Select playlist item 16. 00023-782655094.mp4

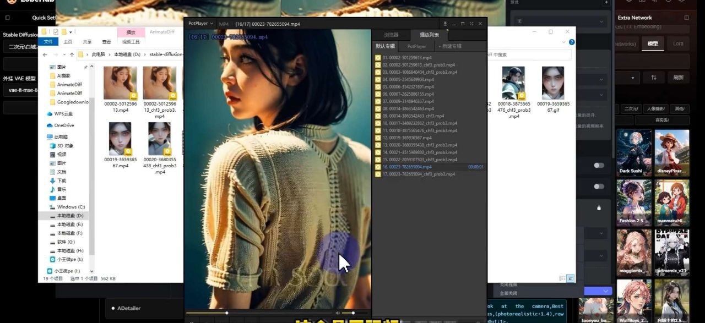coord(429,167)
